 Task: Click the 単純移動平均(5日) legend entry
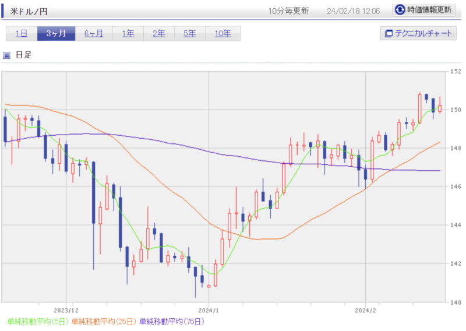[x=38, y=322]
